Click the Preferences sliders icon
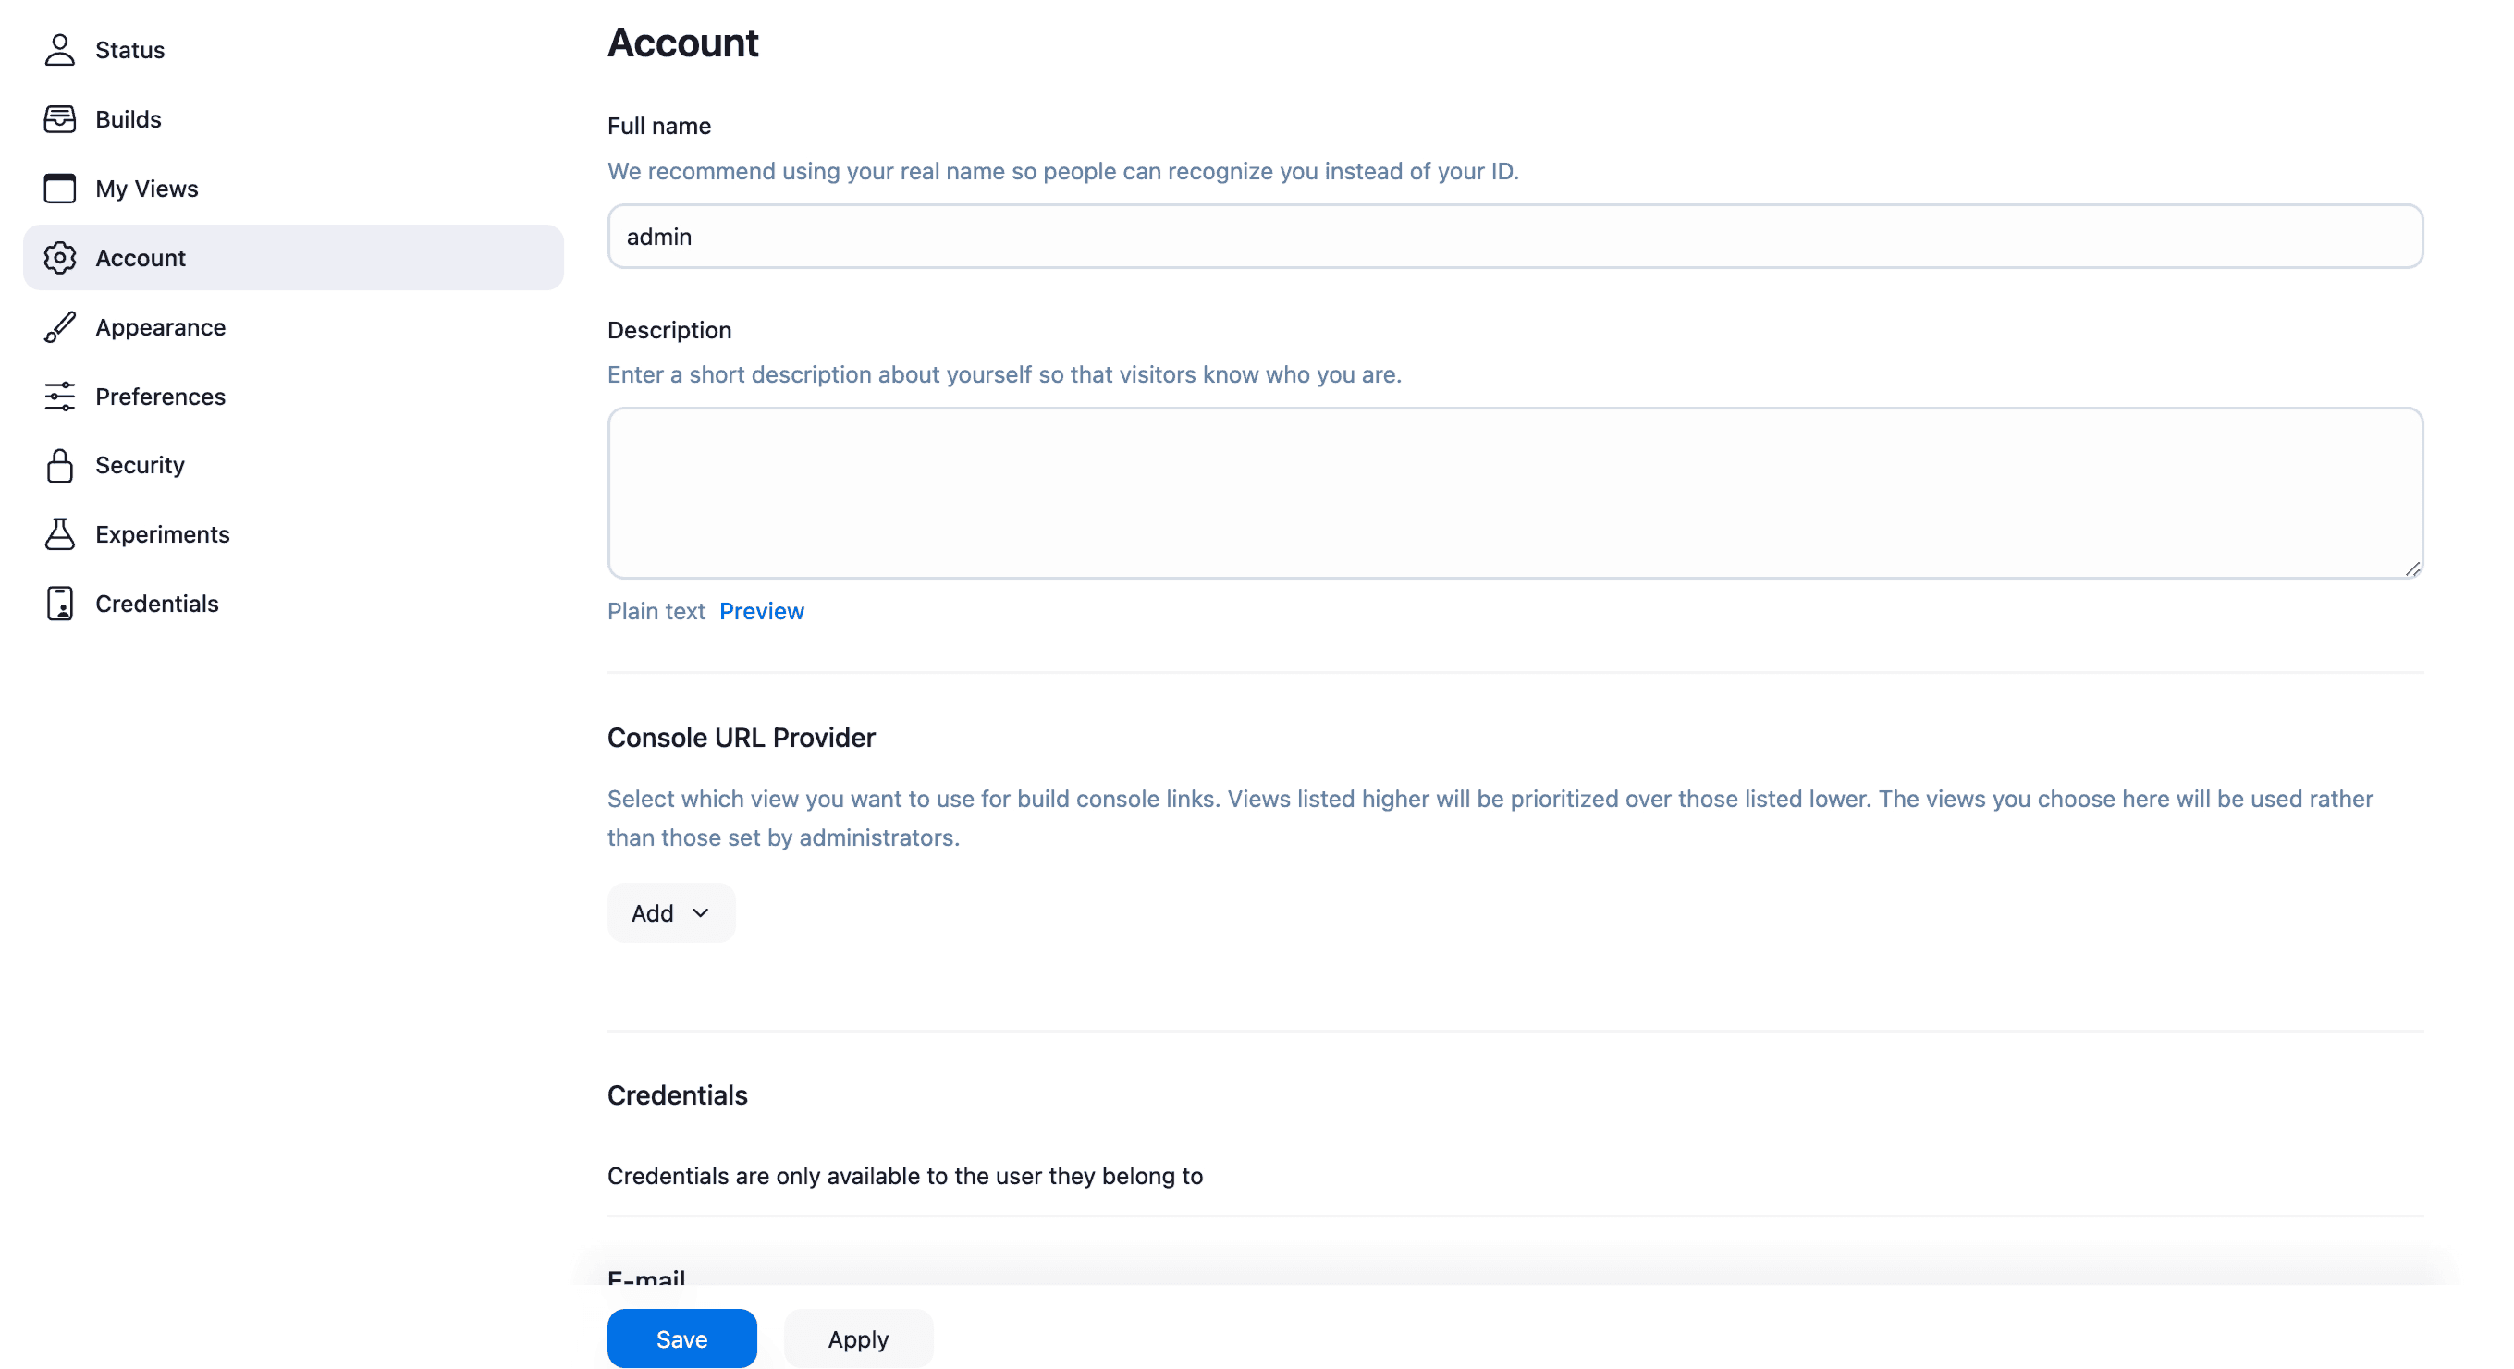The height and width of the screenshot is (1369, 2514). (59, 397)
